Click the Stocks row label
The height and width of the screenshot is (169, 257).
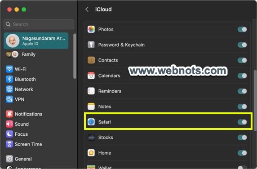pyautogui.click(x=106, y=138)
